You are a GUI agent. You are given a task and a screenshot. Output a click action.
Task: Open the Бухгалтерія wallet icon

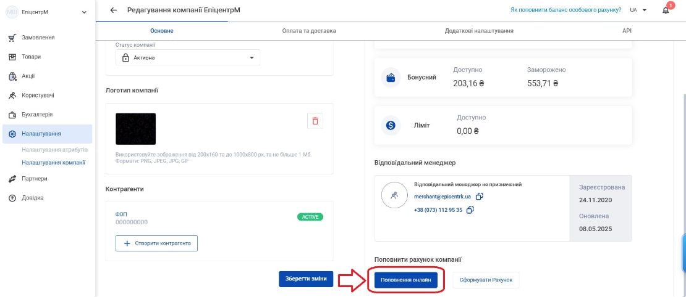click(12, 115)
